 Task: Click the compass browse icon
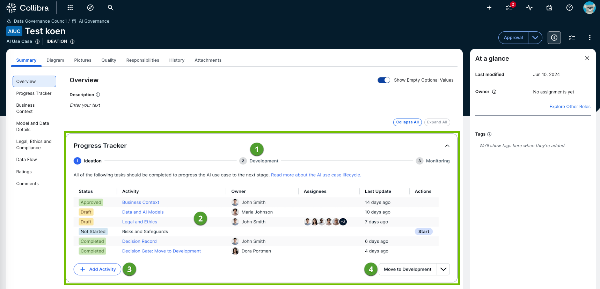click(90, 8)
